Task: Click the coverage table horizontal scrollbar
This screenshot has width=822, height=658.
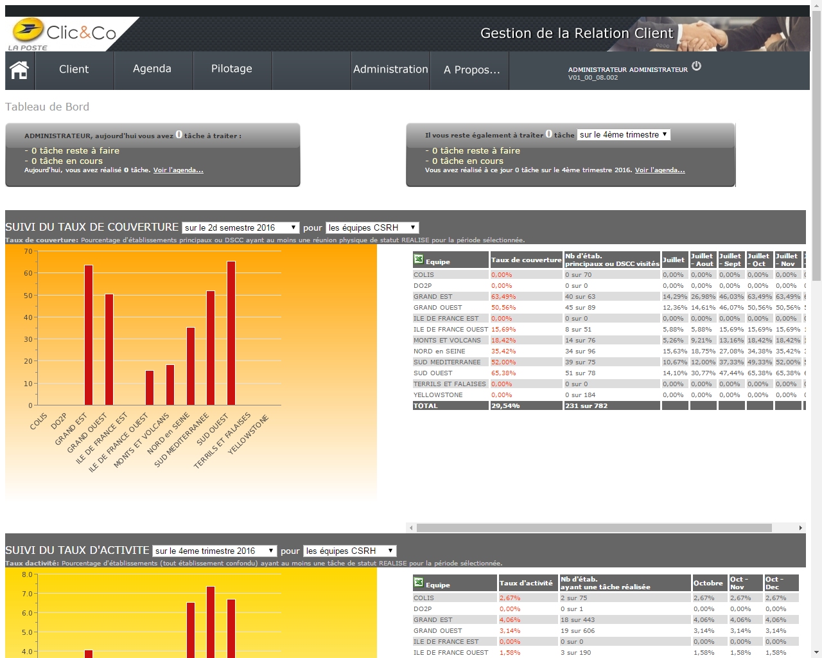Action: point(594,528)
